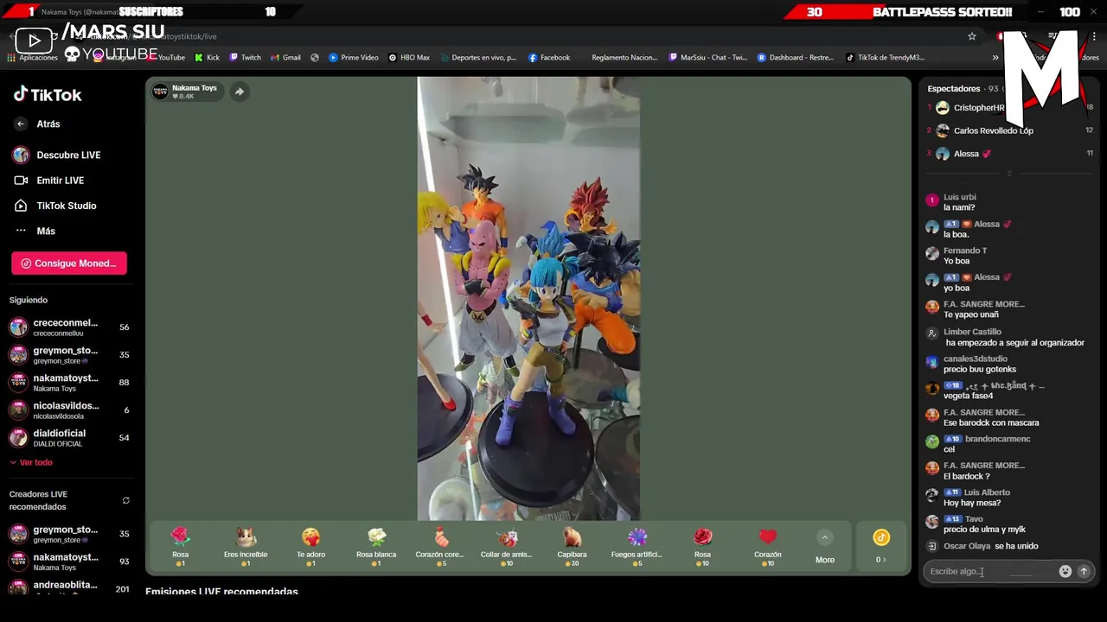This screenshot has height=622, width=1107.
Task: Open dialdioficial followed channel
Action: tap(69, 438)
